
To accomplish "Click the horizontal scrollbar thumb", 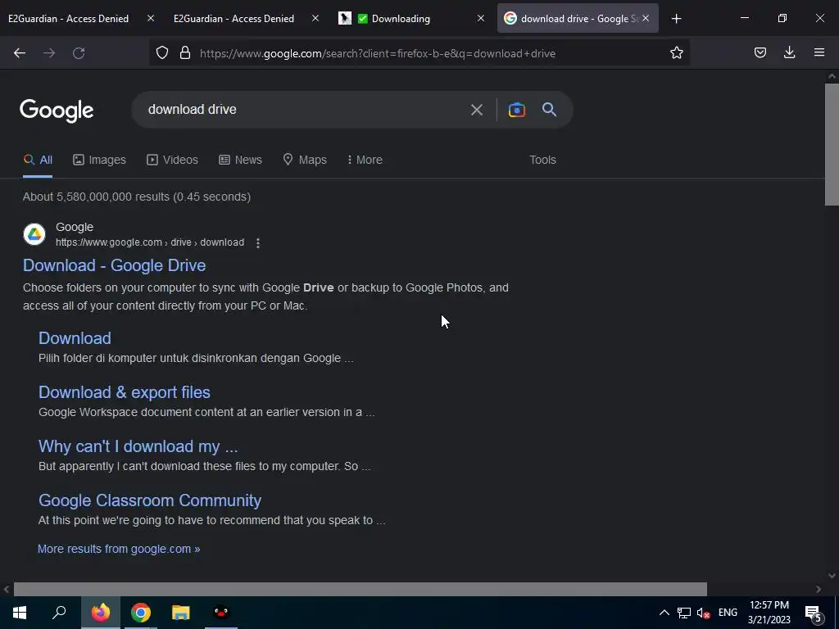I will pyautogui.click(x=361, y=589).
